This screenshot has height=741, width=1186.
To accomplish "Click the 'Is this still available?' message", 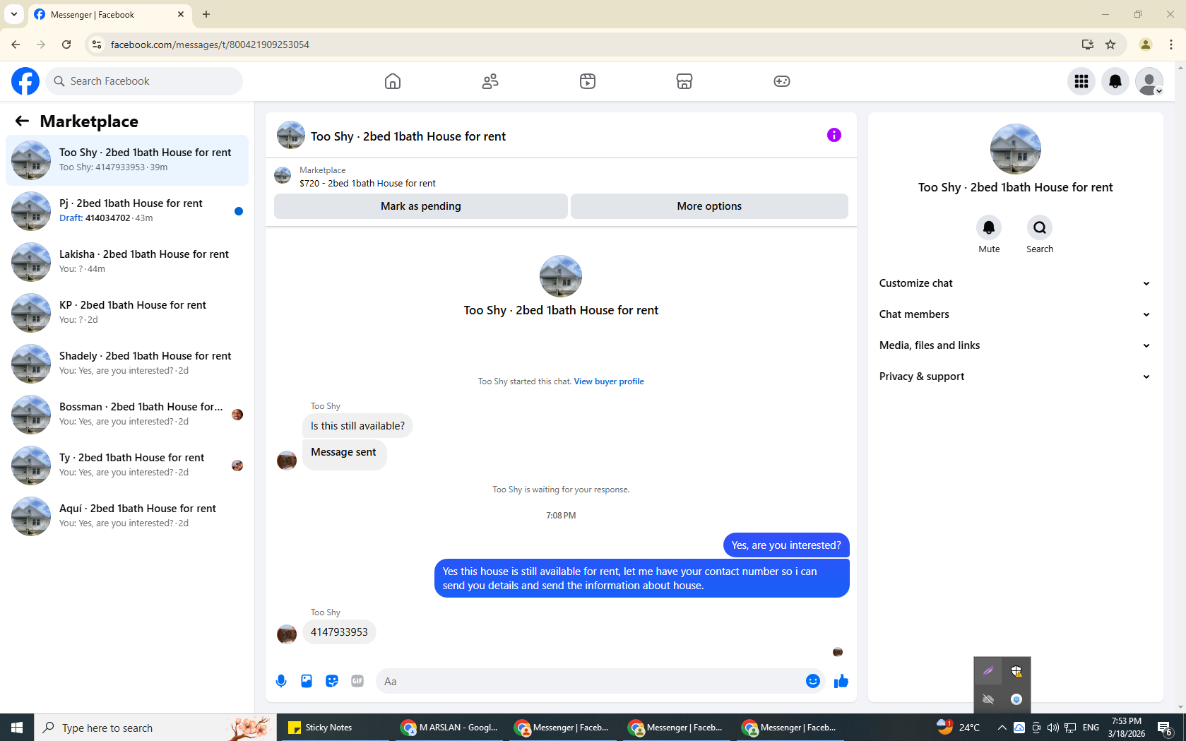I will pos(357,426).
